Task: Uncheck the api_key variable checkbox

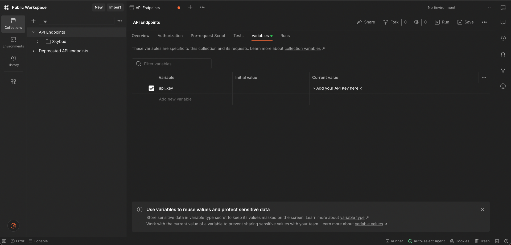Action: click(x=151, y=88)
